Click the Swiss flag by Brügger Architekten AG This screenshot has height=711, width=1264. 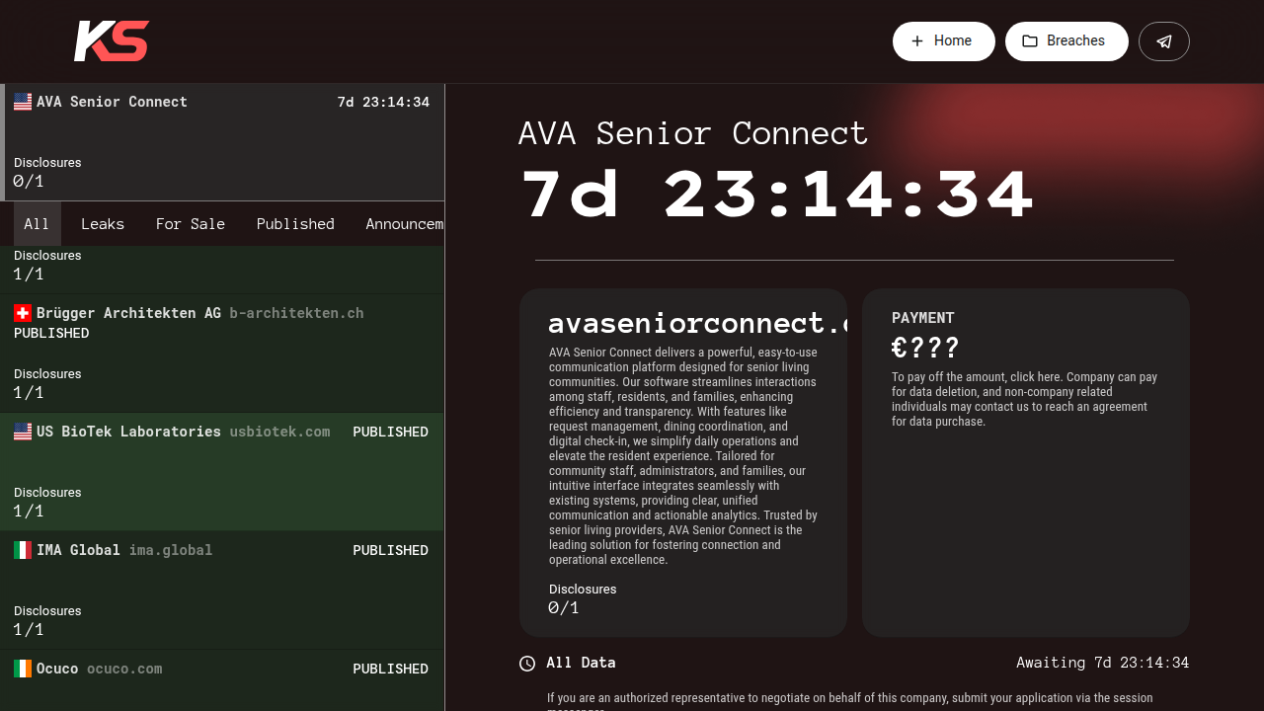(x=23, y=313)
